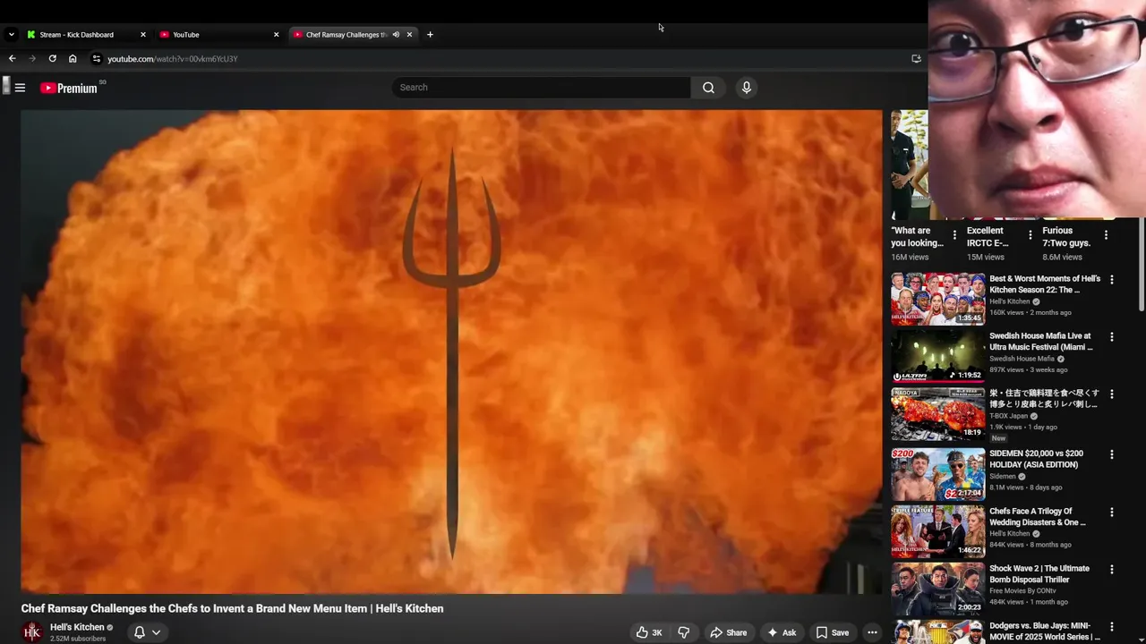The image size is (1146, 644).
Task: Open options menu for Shock Wave 2 video
Action: [1112, 570]
